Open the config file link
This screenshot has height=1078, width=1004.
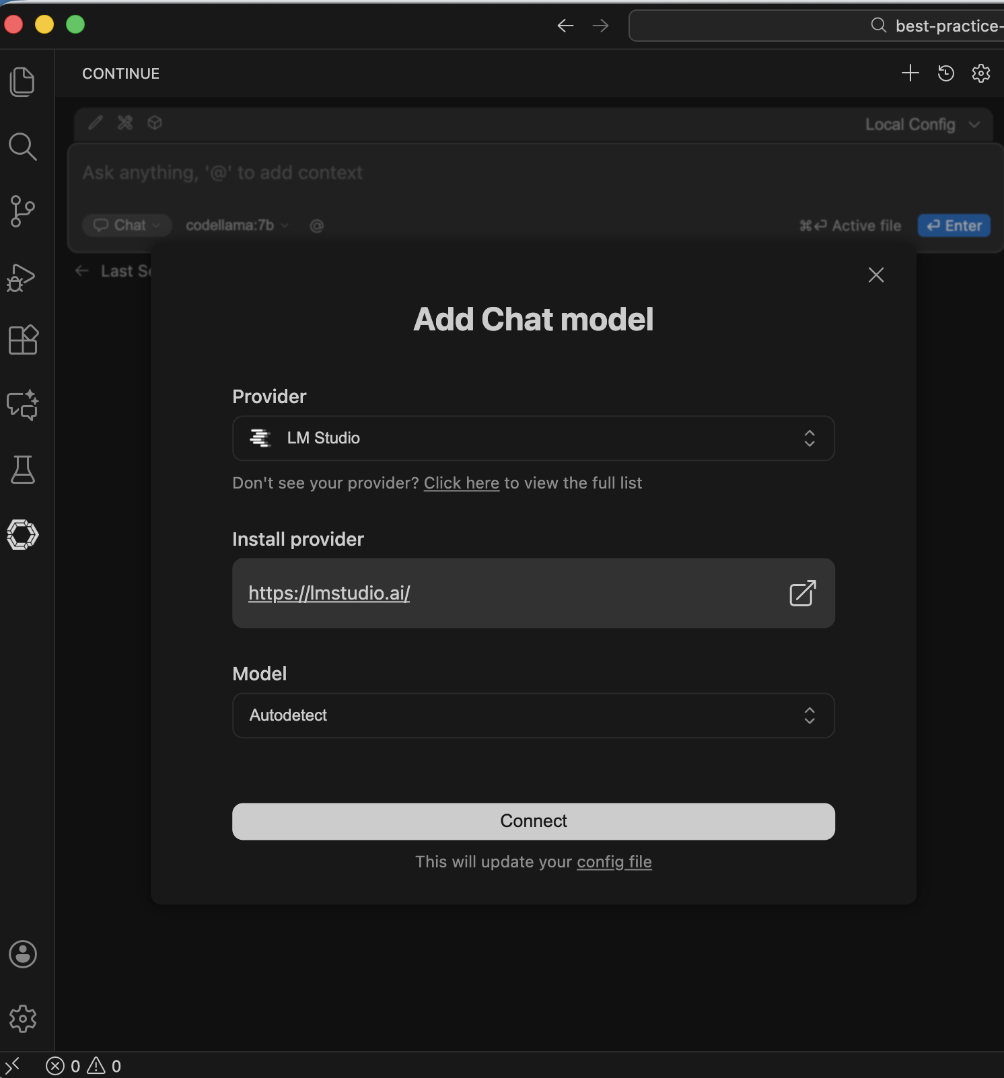click(x=614, y=862)
